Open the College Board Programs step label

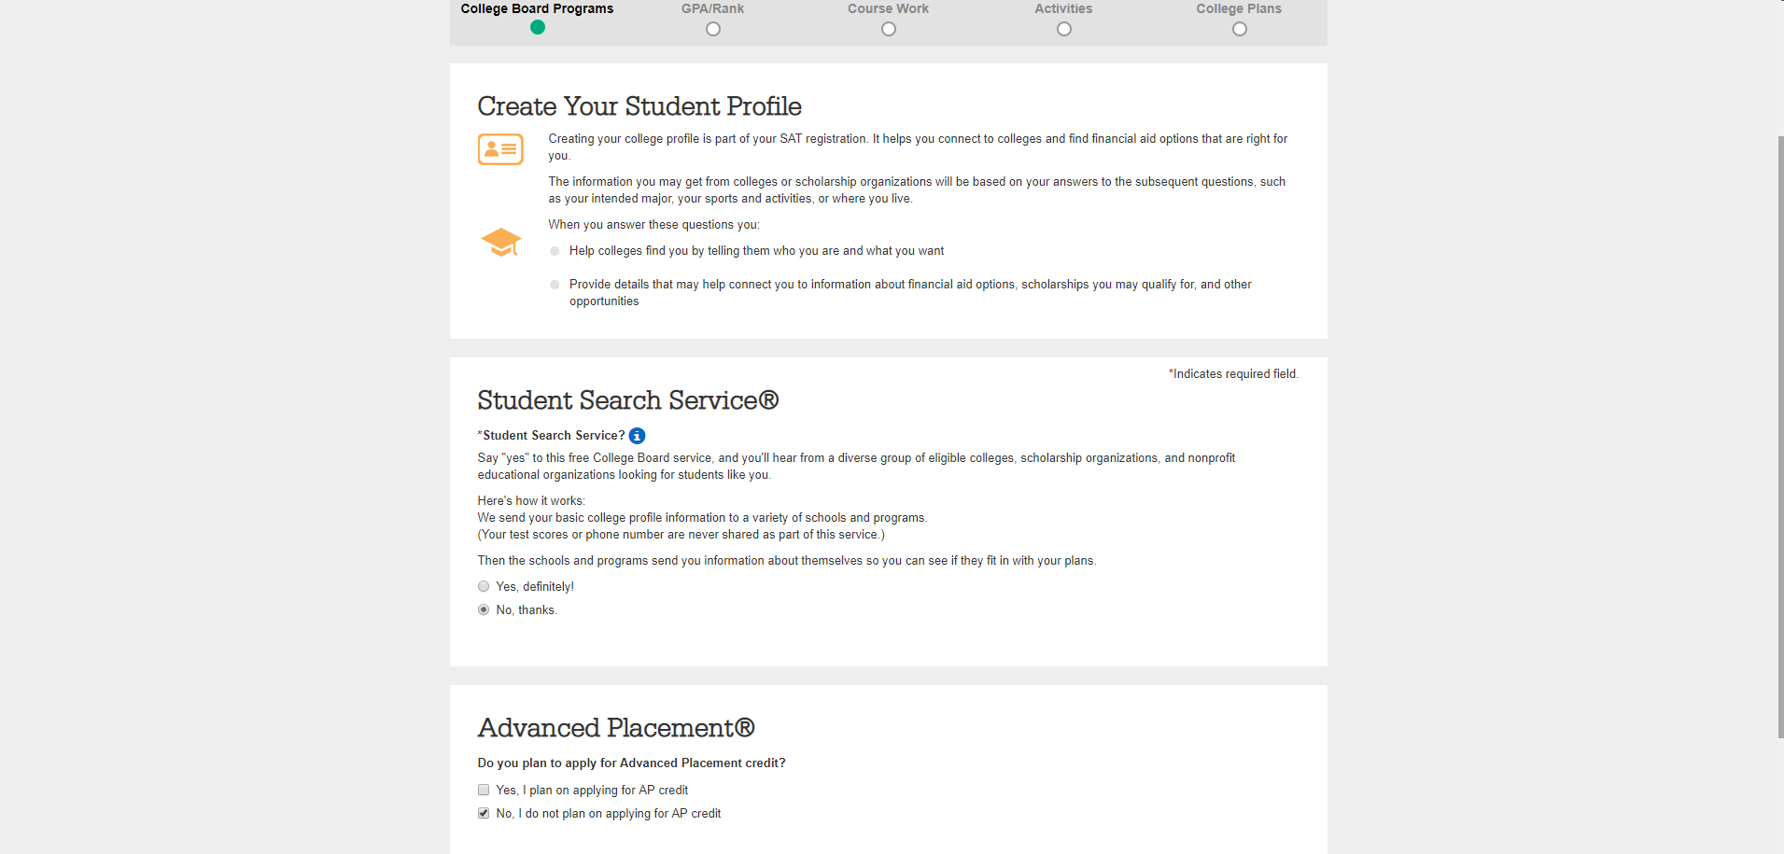point(537,8)
